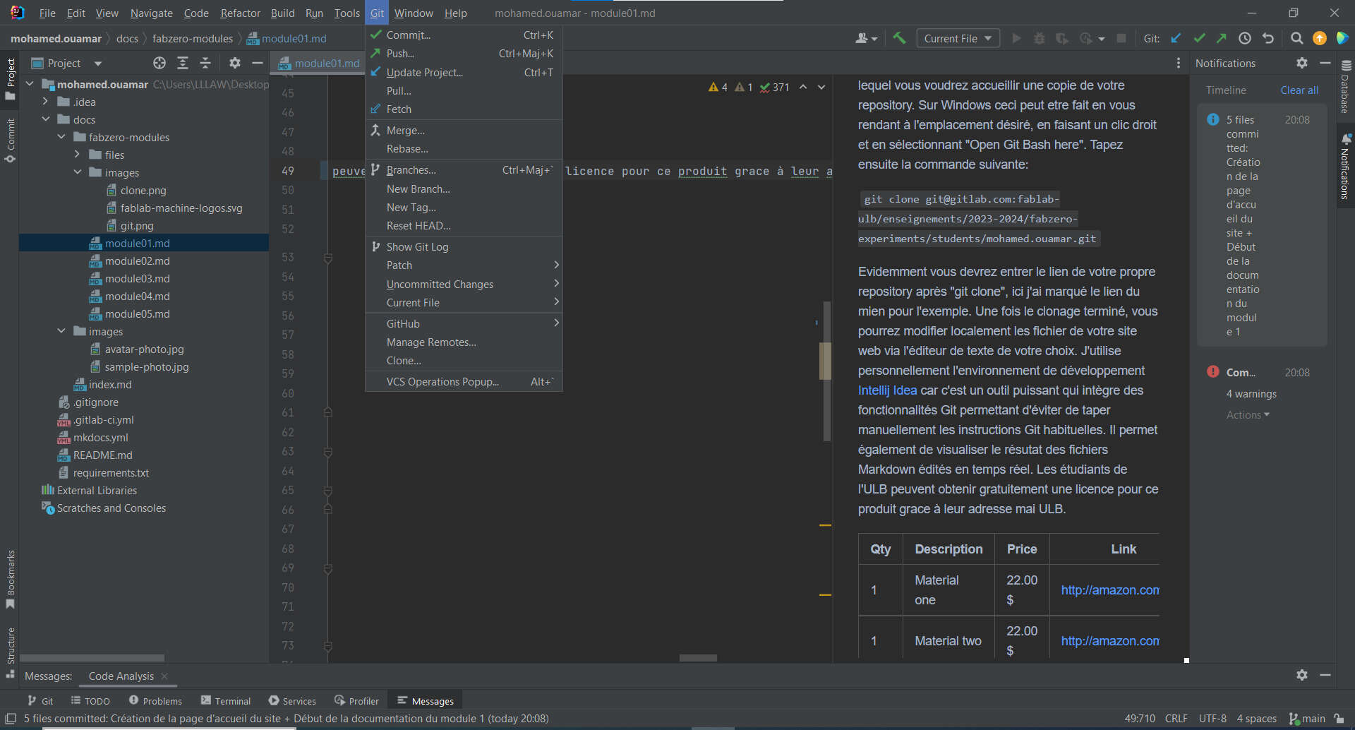This screenshot has width=1355, height=730.
Task: Click the UTF-8 encoding indicator
Action: pos(1212,718)
